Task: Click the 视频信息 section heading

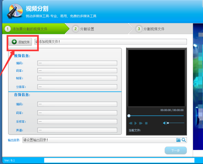Action: pyautogui.click(x=22, y=56)
